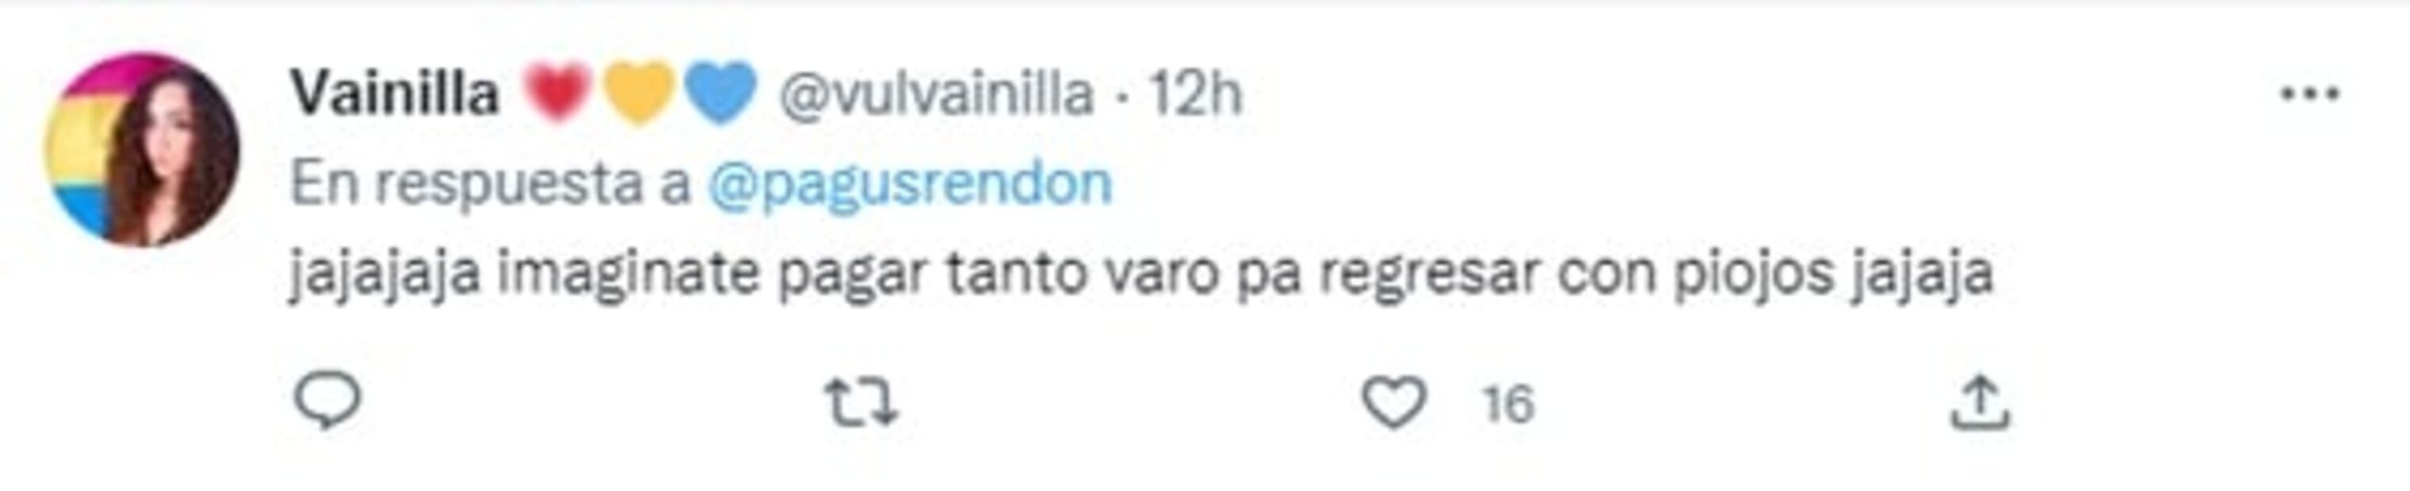Open the Vainilla display name profile link

coord(394,93)
